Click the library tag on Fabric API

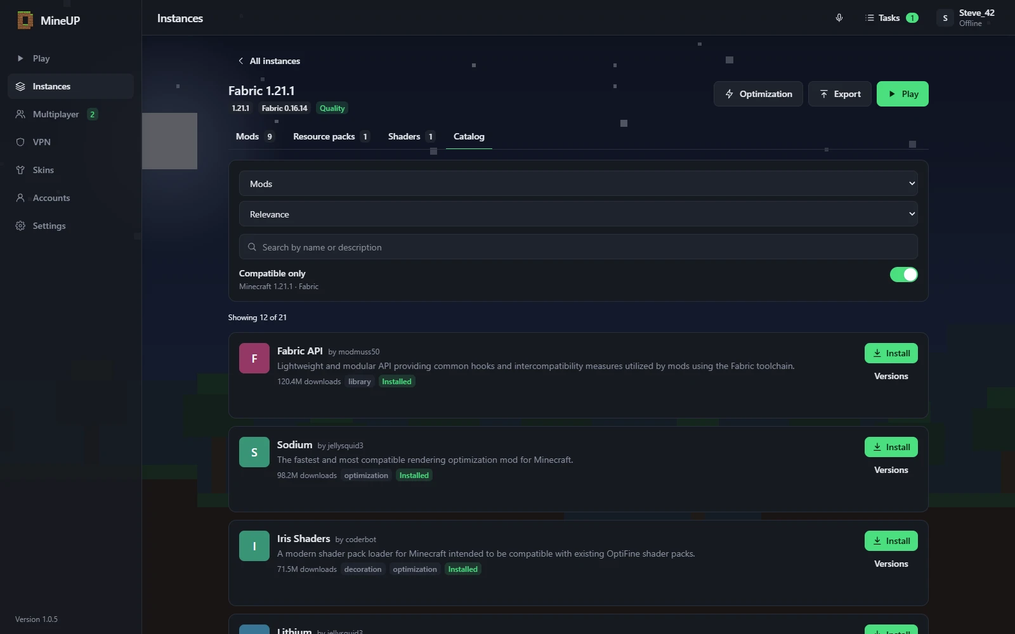[x=360, y=382]
